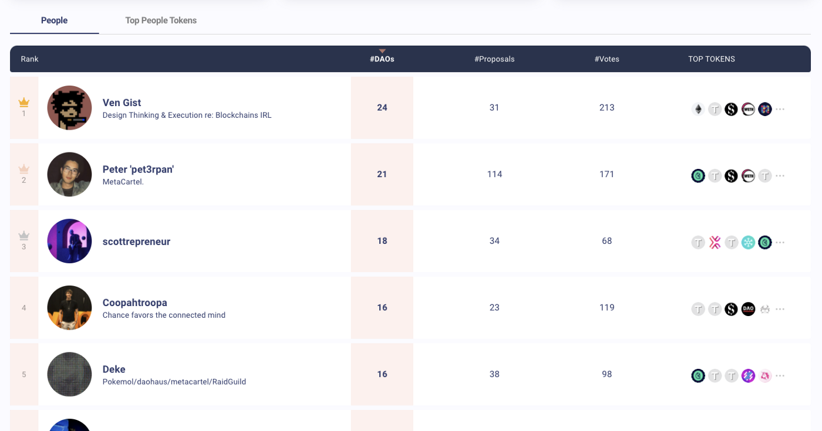Viewport: 822px width, 431px height.
Task: Expand the token list for scottrepreneur
Action: pos(780,242)
